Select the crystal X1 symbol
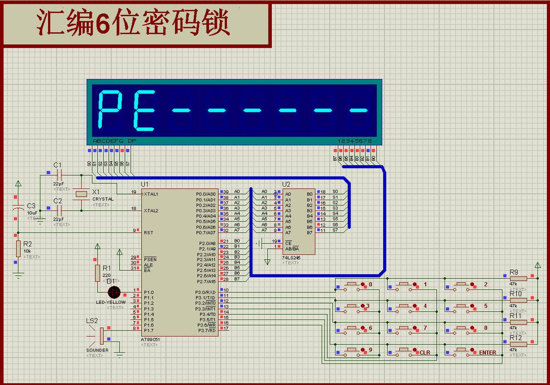This screenshot has height=385, width=550. pos(81,194)
